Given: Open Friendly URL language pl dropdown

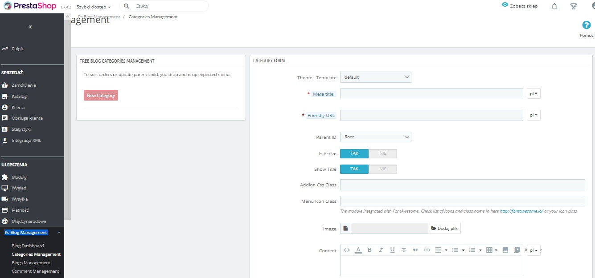Looking at the screenshot, I should tap(533, 115).
